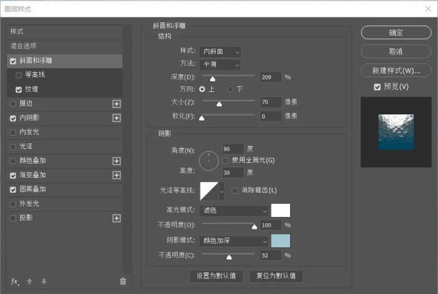Viewport: 438px width, 294px height.
Task: Click 复位为默认值 button
Action: pyautogui.click(x=276, y=276)
